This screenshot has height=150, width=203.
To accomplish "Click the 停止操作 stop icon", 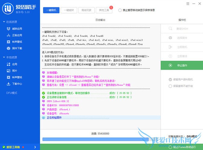I will click(170, 65).
